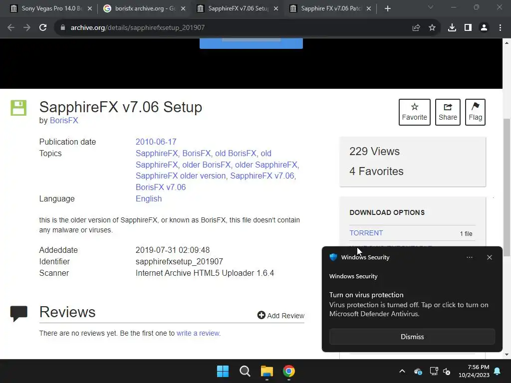This screenshot has width=511, height=383.
Task: Click the blue button atop the page
Action: 251,44
